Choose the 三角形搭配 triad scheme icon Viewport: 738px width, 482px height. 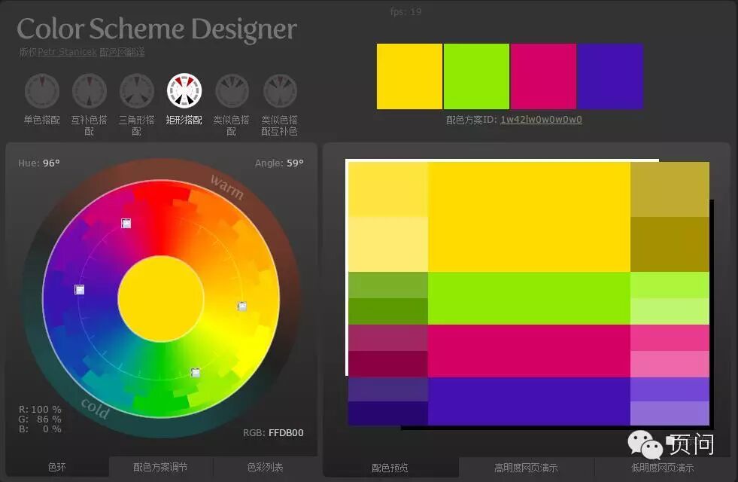[x=137, y=90]
